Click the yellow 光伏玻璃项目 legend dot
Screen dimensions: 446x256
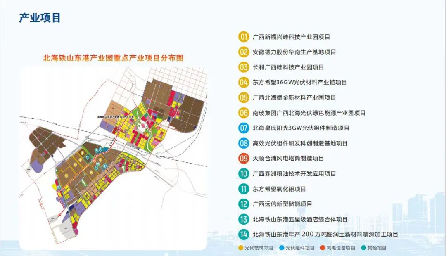(241, 248)
